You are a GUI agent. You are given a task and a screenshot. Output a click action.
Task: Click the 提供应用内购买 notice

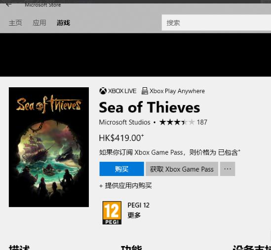coord(126,185)
